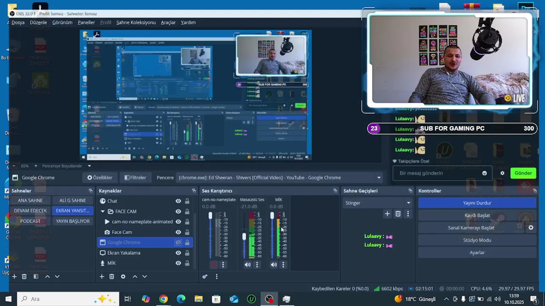545x306 pixels.
Task: Mute the MİK channel speaker icon
Action: [274, 264]
